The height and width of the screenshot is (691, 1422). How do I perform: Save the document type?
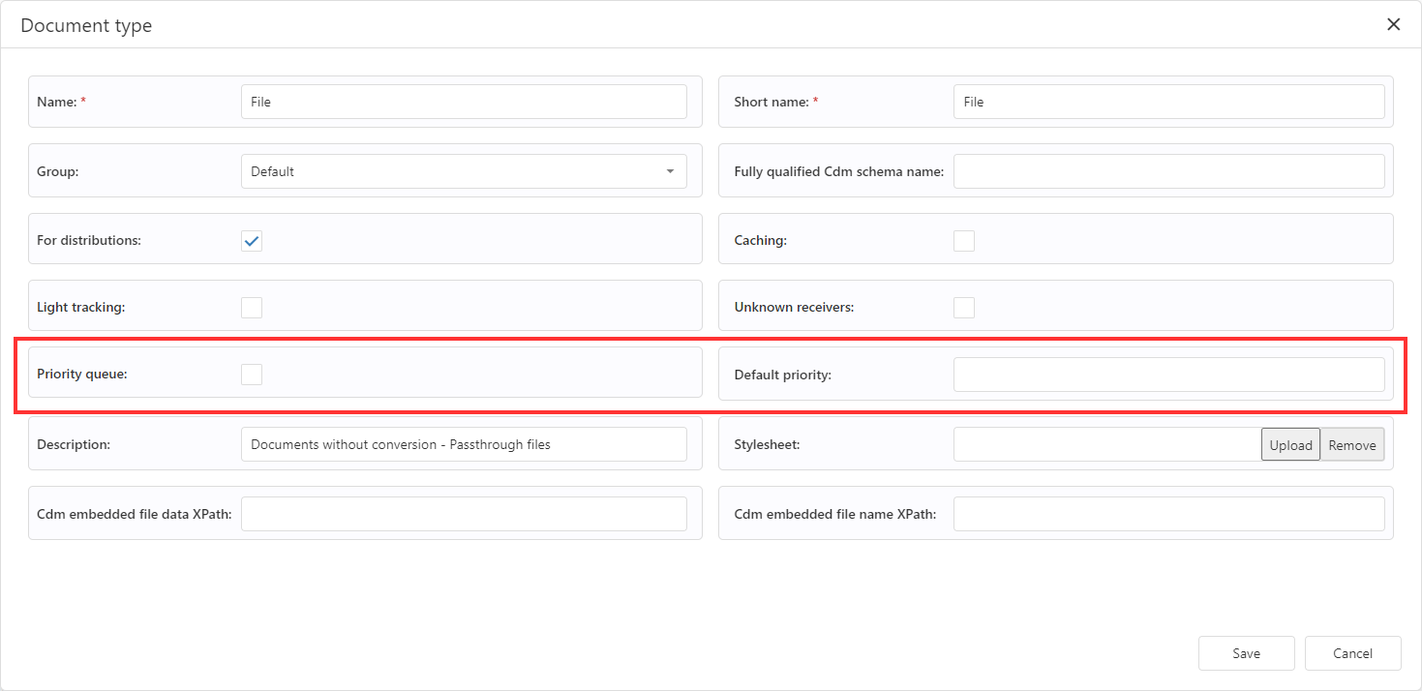1246,653
